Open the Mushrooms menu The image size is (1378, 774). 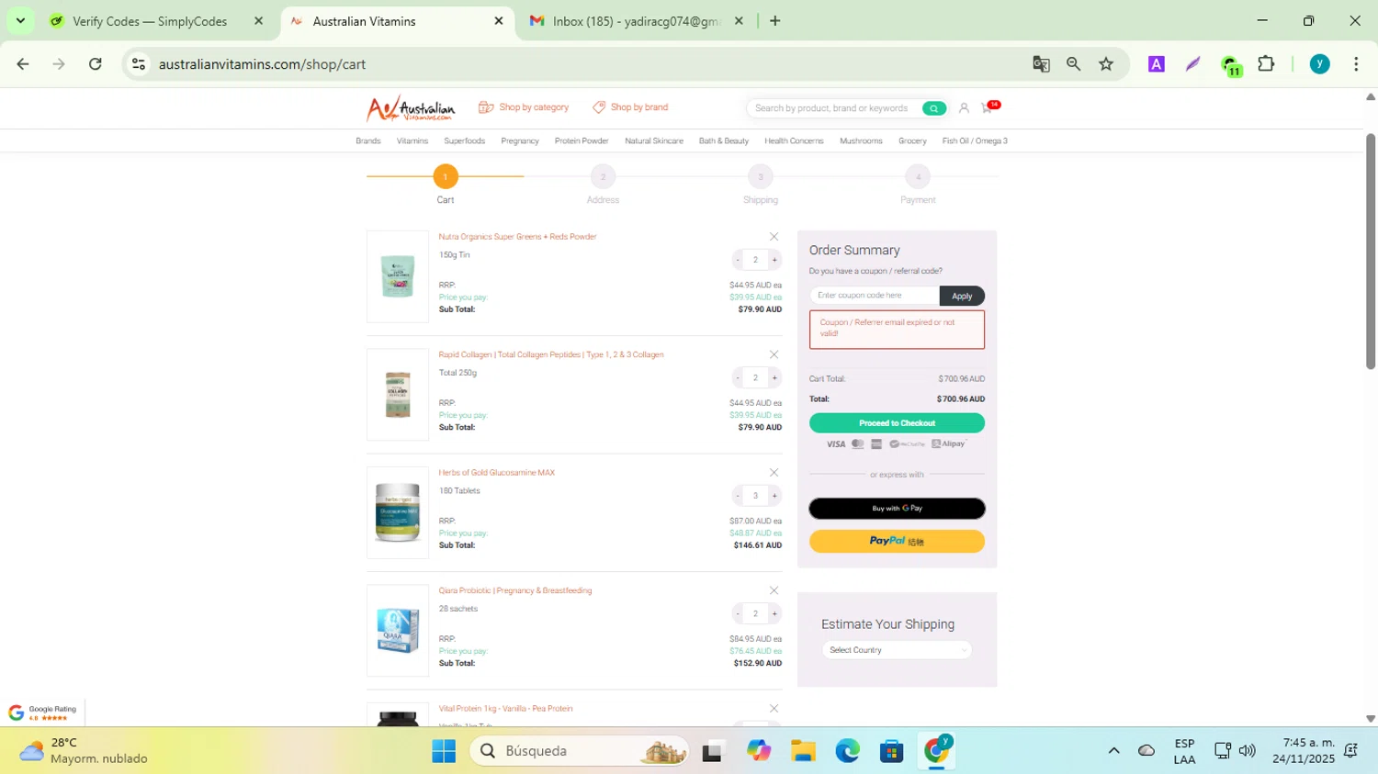click(861, 141)
